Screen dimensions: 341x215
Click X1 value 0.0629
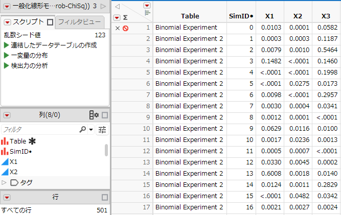(271, 129)
